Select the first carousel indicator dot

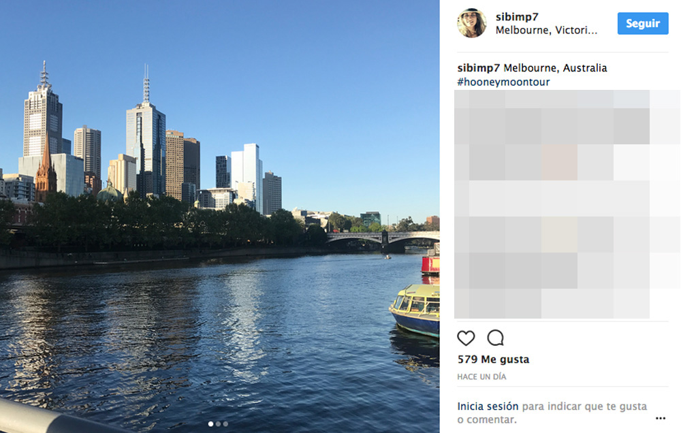210,424
